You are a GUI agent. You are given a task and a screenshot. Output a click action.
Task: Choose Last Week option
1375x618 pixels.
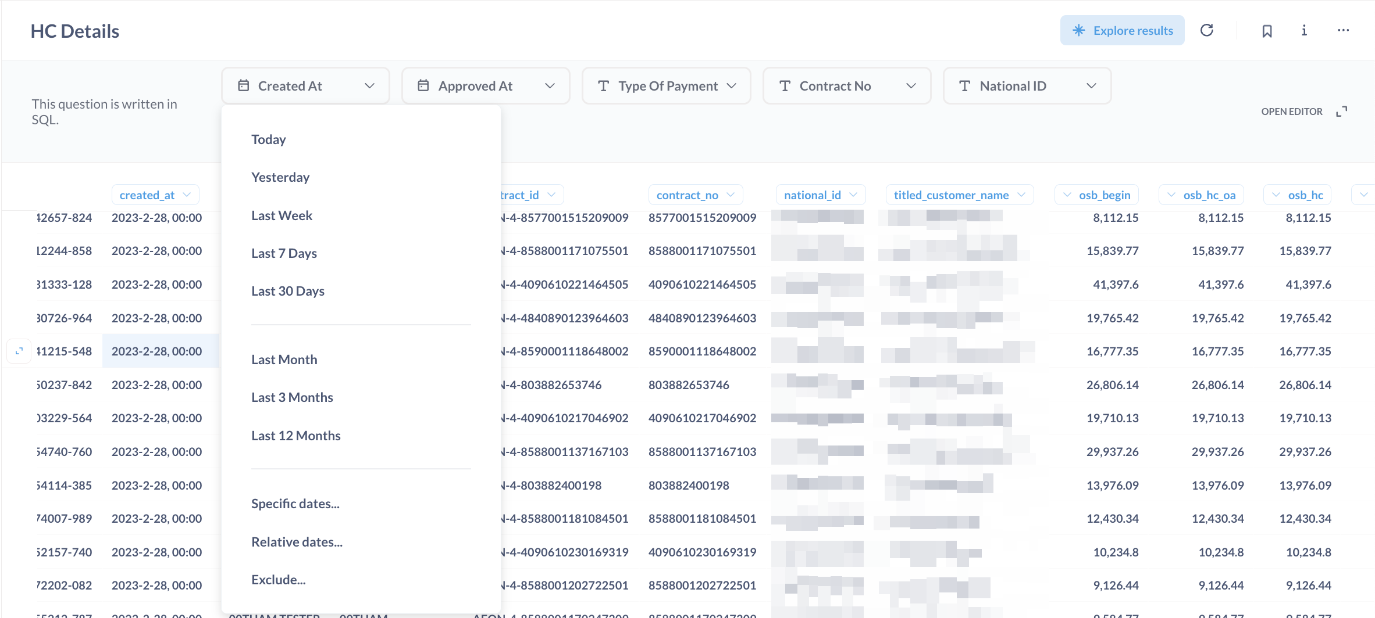(x=282, y=215)
